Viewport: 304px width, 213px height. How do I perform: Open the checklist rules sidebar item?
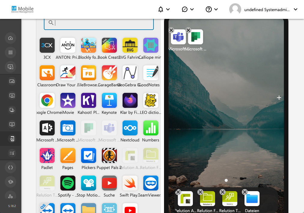[12, 153]
